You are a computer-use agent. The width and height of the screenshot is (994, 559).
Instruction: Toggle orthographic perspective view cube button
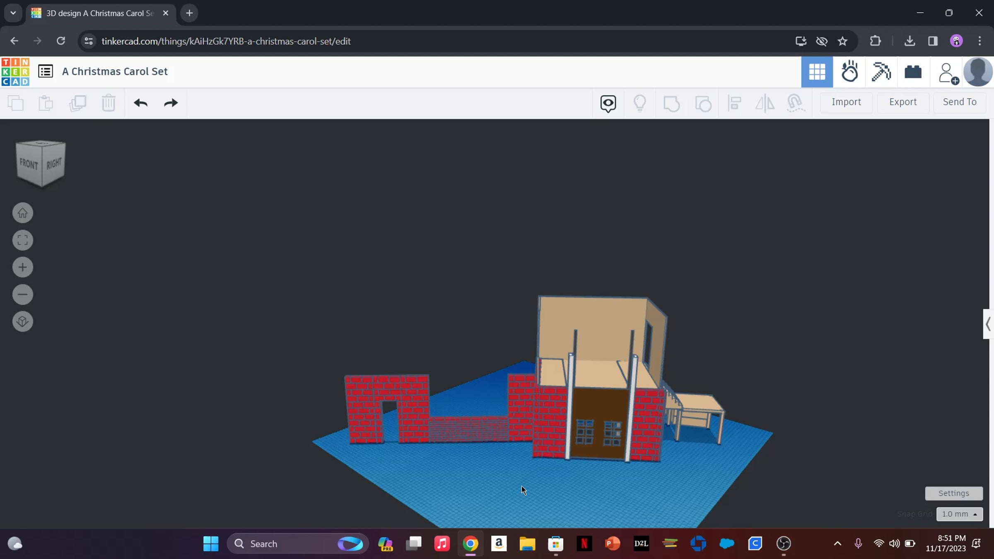(23, 322)
